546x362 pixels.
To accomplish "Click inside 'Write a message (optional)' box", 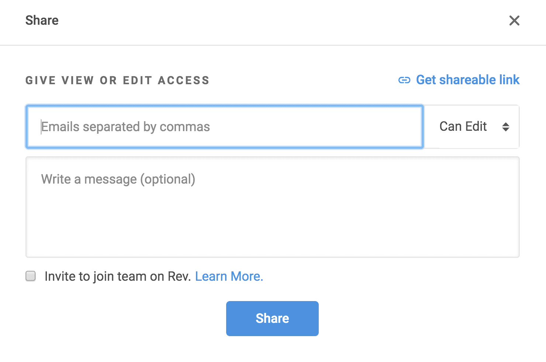I will [x=273, y=207].
